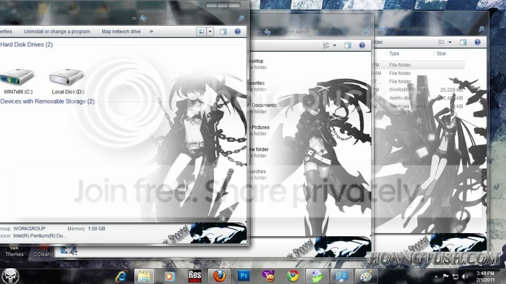Select My Pictures folder in Admin window

coord(260,130)
